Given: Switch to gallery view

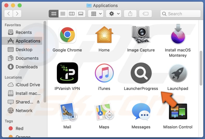Looking at the screenshot, I should click(x=81, y=13).
